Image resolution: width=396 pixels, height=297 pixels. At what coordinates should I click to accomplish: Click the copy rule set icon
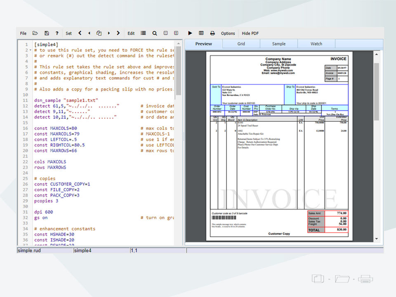(99, 33)
